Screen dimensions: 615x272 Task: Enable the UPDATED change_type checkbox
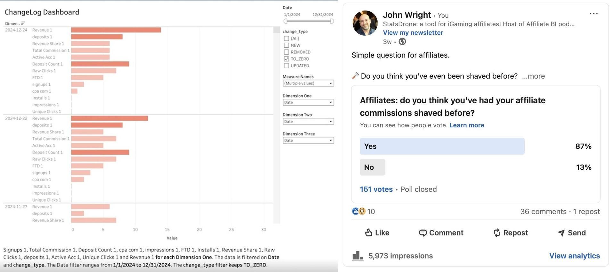pos(286,66)
